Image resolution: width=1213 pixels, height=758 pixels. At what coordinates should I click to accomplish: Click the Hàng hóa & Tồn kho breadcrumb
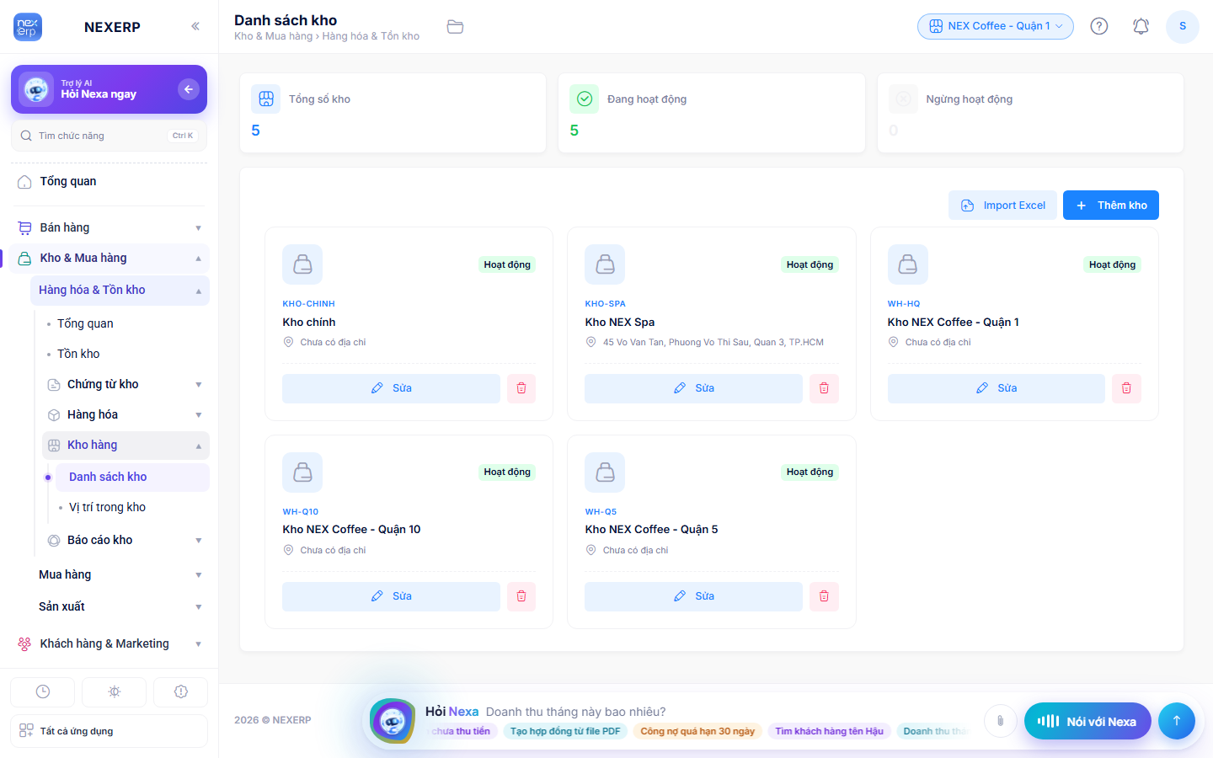click(371, 36)
